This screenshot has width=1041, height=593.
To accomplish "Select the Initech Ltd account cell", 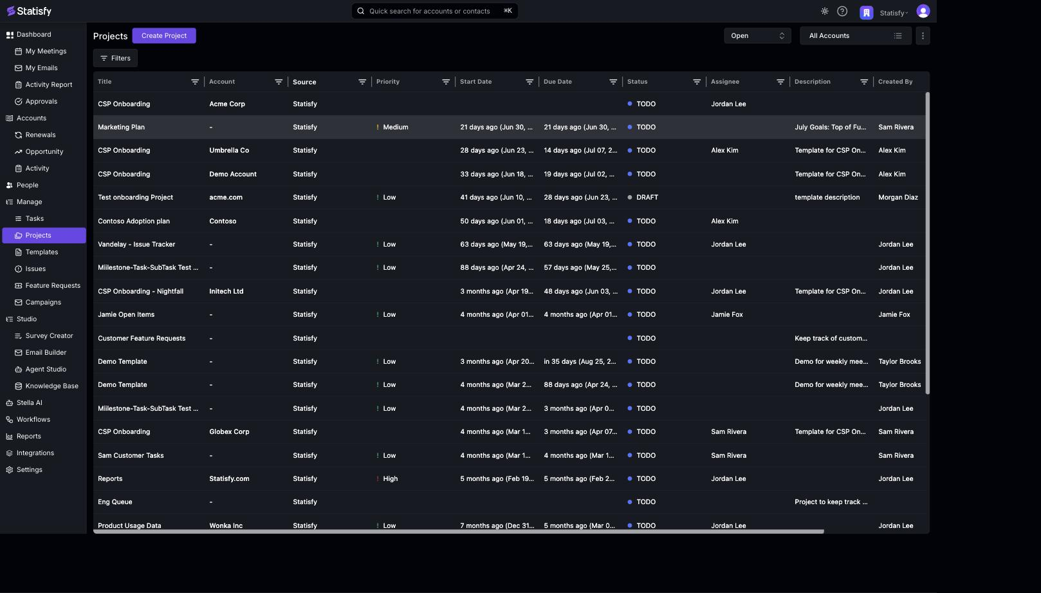I will tap(226, 291).
